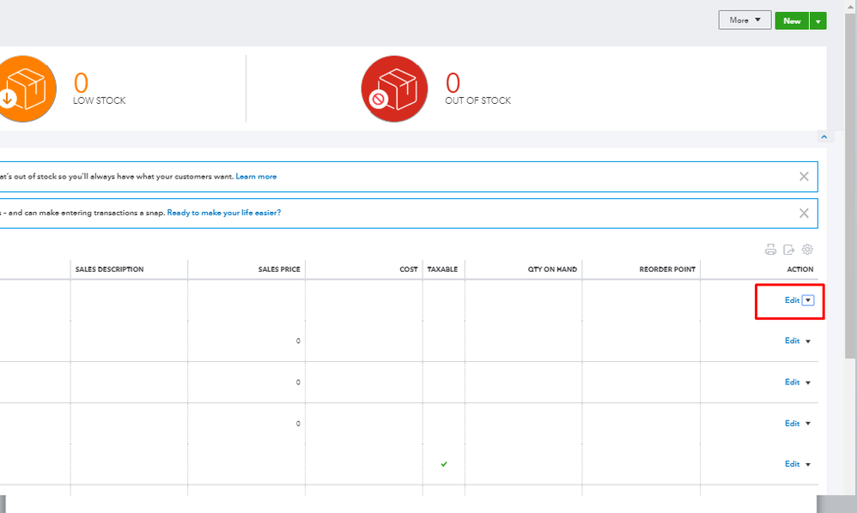The image size is (857, 513).
Task: Open the Learn more link
Action: [256, 176]
